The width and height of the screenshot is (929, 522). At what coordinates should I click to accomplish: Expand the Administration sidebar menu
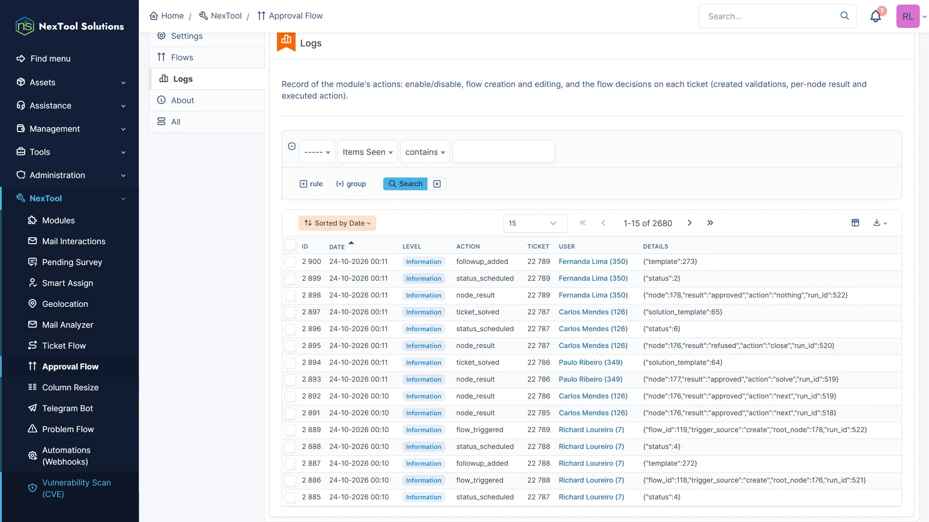point(70,175)
